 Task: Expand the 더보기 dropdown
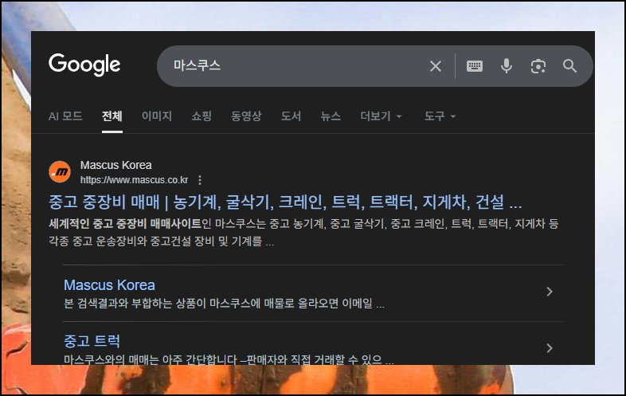click(381, 116)
